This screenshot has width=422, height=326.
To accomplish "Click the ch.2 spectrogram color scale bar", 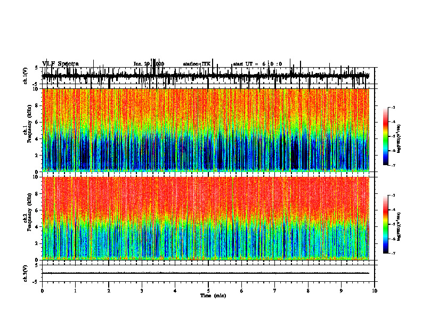I will (x=386, y=224).
